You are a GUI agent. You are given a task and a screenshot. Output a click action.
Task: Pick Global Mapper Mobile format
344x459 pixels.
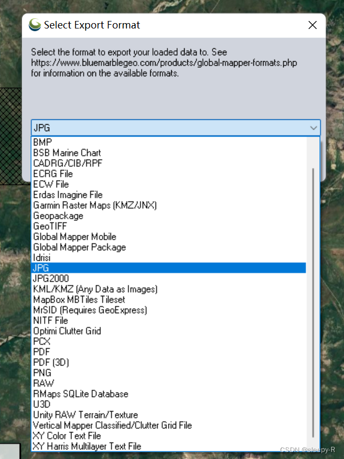[x=169, y=237]
